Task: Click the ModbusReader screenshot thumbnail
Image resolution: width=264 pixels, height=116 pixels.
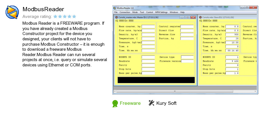Action: click(185, 50)
